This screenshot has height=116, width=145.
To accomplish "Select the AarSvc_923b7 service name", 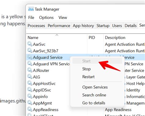I will point(46,51).
